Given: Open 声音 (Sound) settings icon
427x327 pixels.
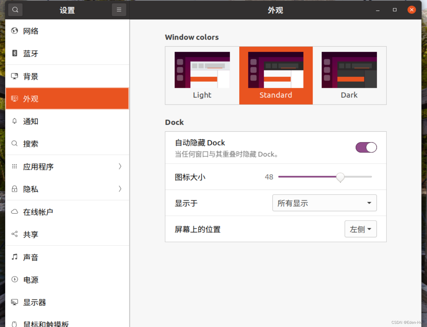Looking at the screenshot, I should coord(14,257).
